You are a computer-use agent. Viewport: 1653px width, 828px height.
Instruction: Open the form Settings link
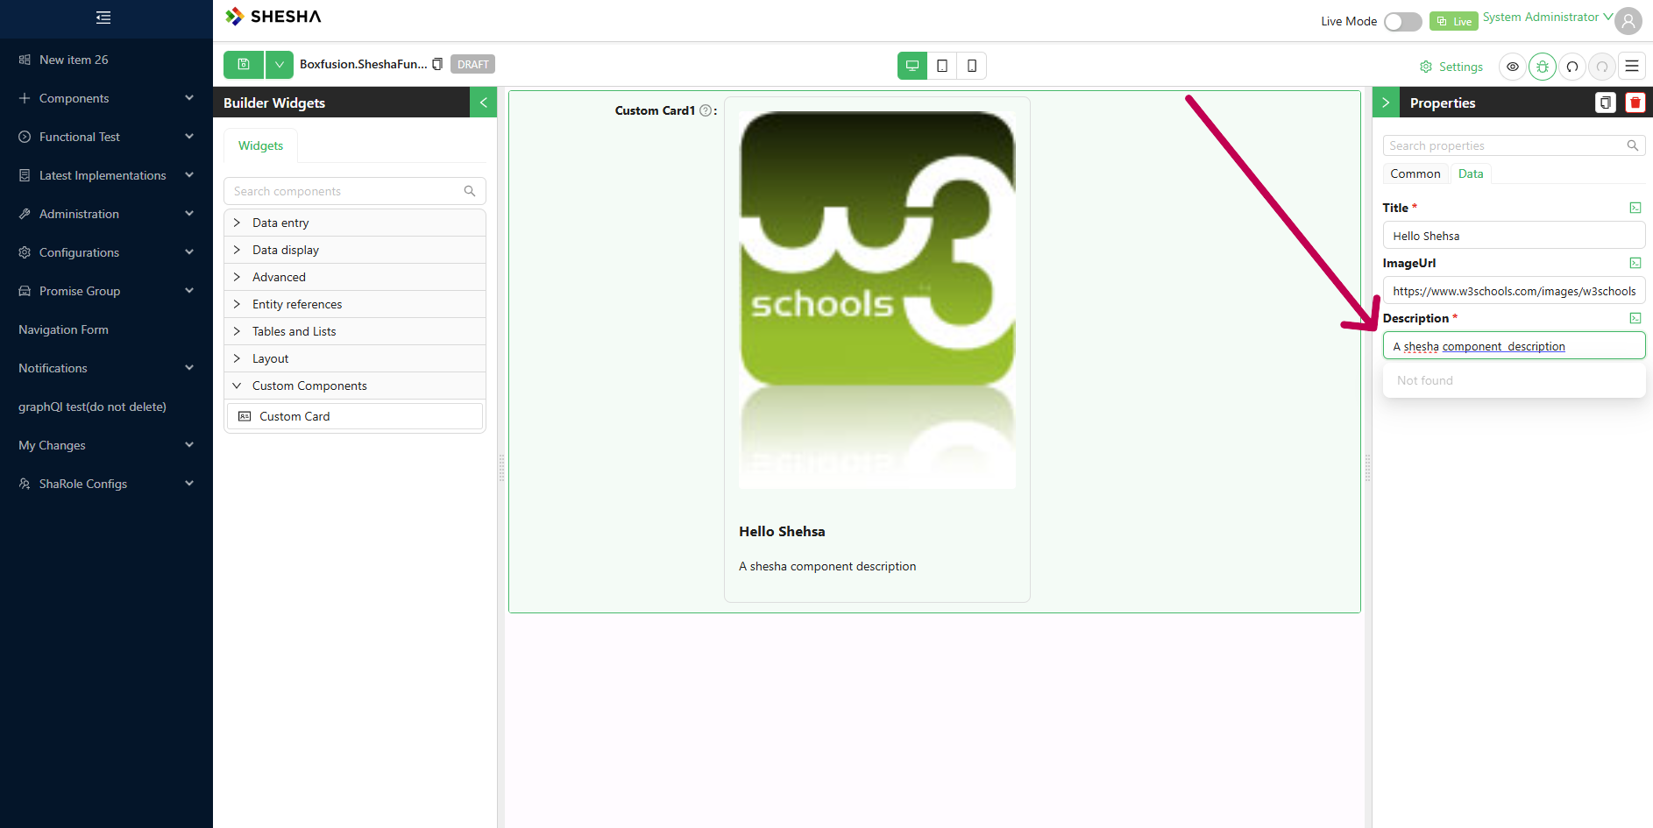pos(1451,67)
